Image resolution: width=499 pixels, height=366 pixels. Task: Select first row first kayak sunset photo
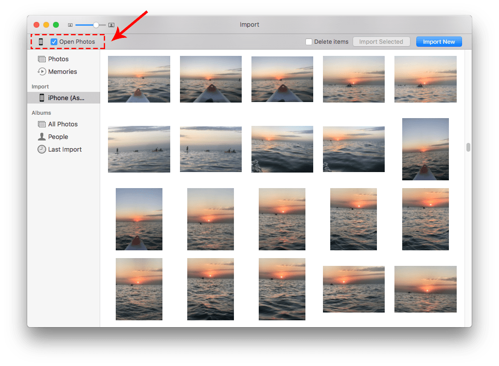coord(139,79)
